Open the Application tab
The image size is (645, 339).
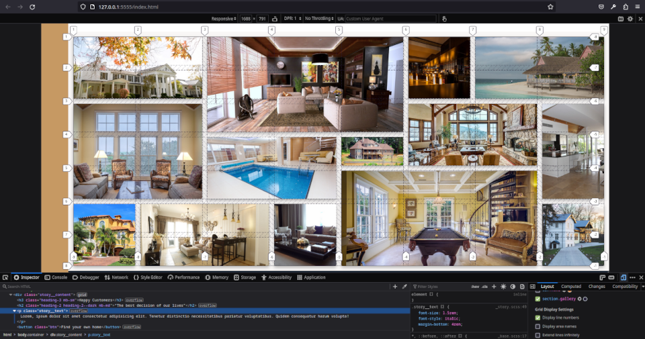311,277
